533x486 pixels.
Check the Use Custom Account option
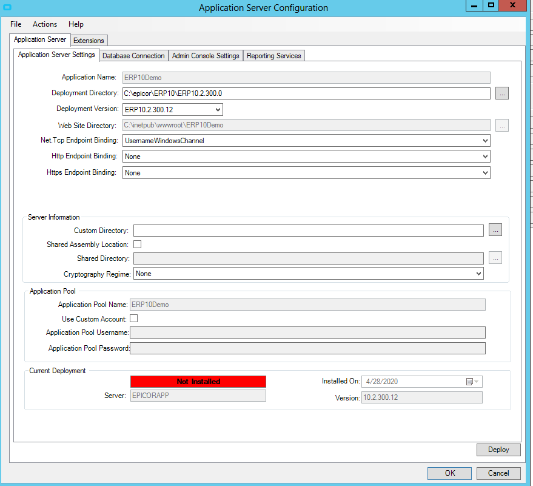click(x=133, y=318)
